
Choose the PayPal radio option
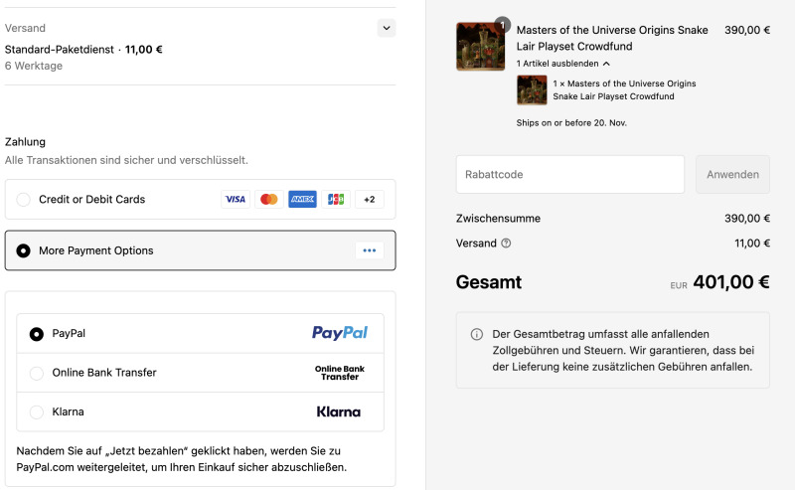[37, 334]
